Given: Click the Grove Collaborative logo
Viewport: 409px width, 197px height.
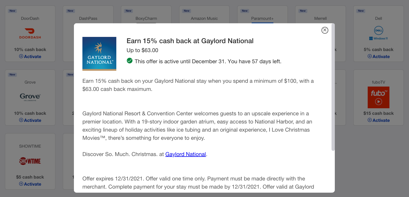Looking at the screenshot, I should tap(30, 97).
